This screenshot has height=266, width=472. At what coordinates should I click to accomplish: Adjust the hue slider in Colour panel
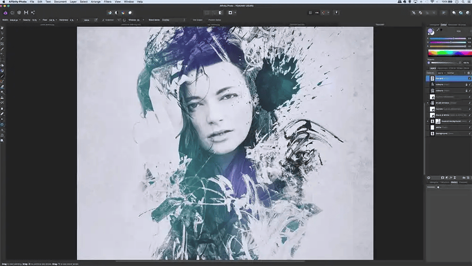(x=448, y=39)
